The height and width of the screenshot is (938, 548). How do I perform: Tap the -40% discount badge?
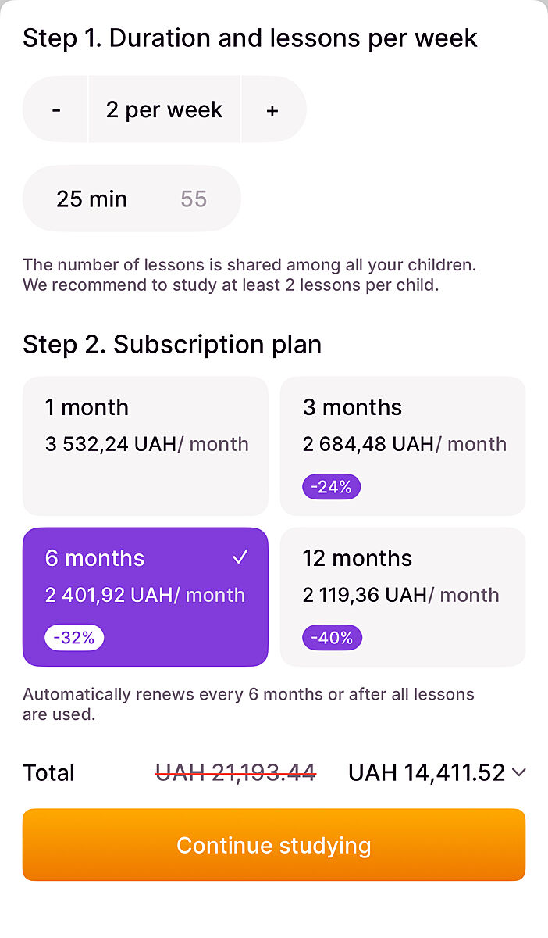(332, 638)
